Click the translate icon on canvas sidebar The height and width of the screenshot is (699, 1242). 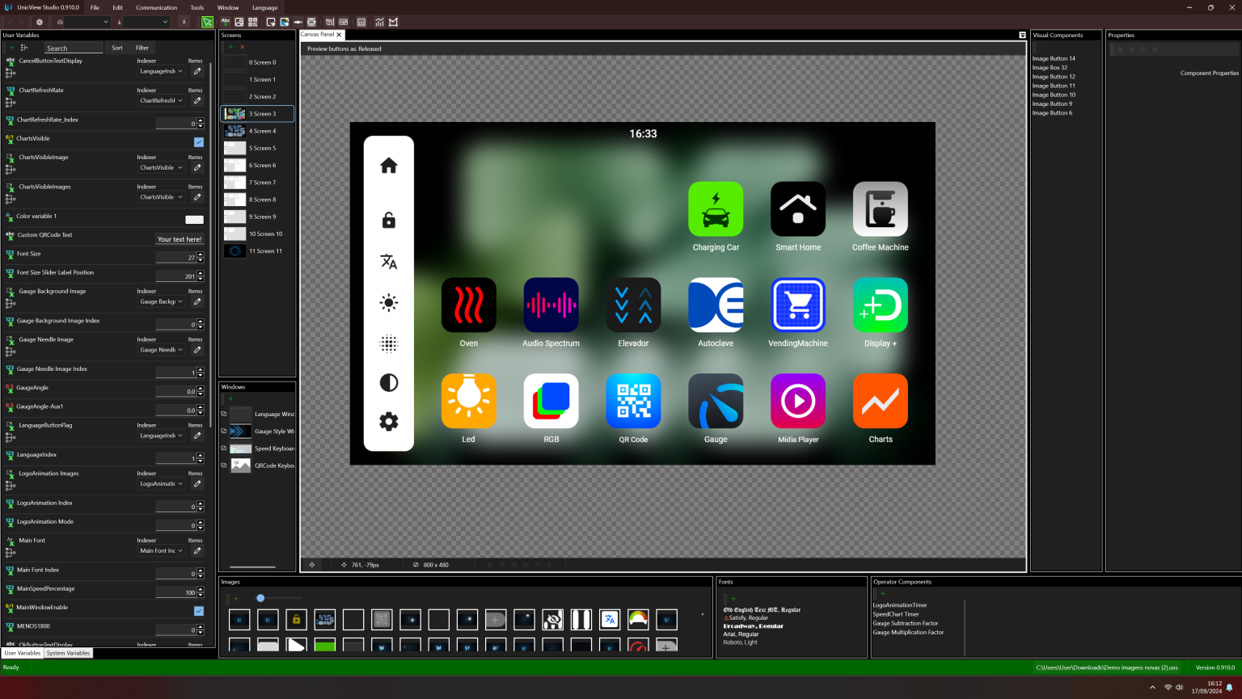(389, 262)
